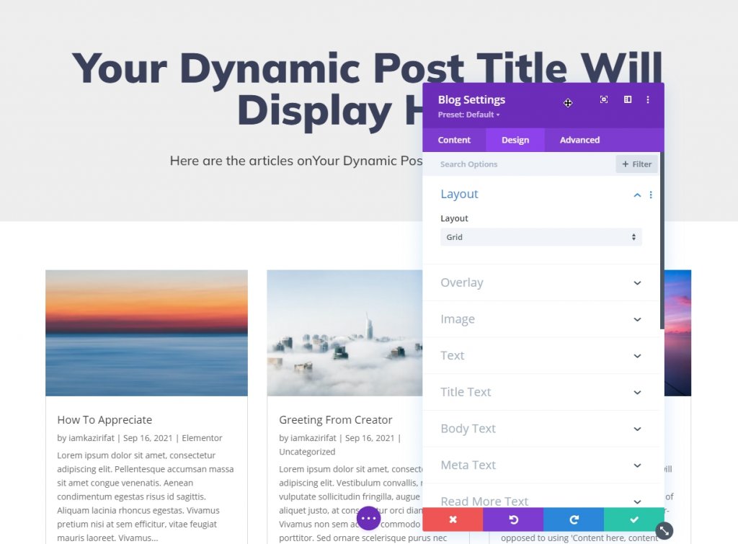Click iamkazirifat author under Greeting From Creator
The height and width of the screenshot is (544, 738).
[x=313, y=438]
